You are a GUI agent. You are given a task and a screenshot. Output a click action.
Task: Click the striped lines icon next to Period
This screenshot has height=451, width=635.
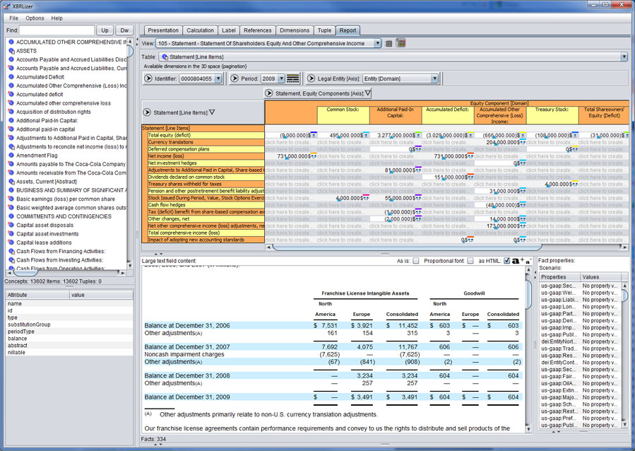coord(293,78)
